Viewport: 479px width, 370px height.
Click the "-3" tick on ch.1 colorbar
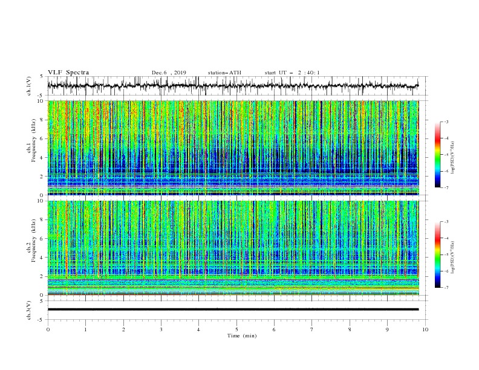pos(446,122)
